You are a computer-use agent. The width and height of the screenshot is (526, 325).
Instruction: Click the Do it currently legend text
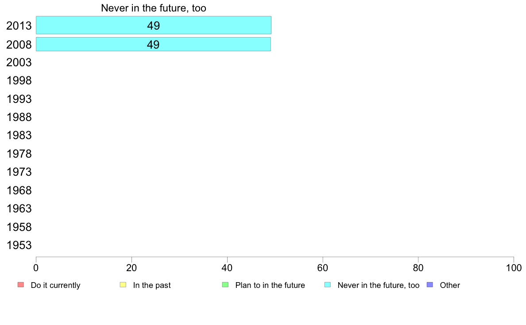56,285
